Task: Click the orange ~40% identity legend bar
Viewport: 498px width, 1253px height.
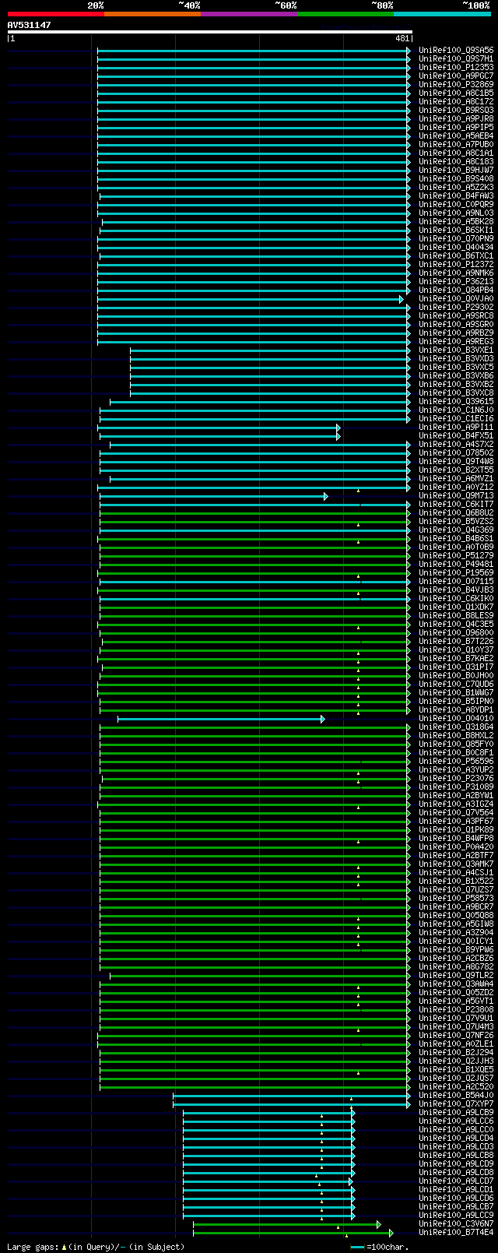Action: (152, 14)
